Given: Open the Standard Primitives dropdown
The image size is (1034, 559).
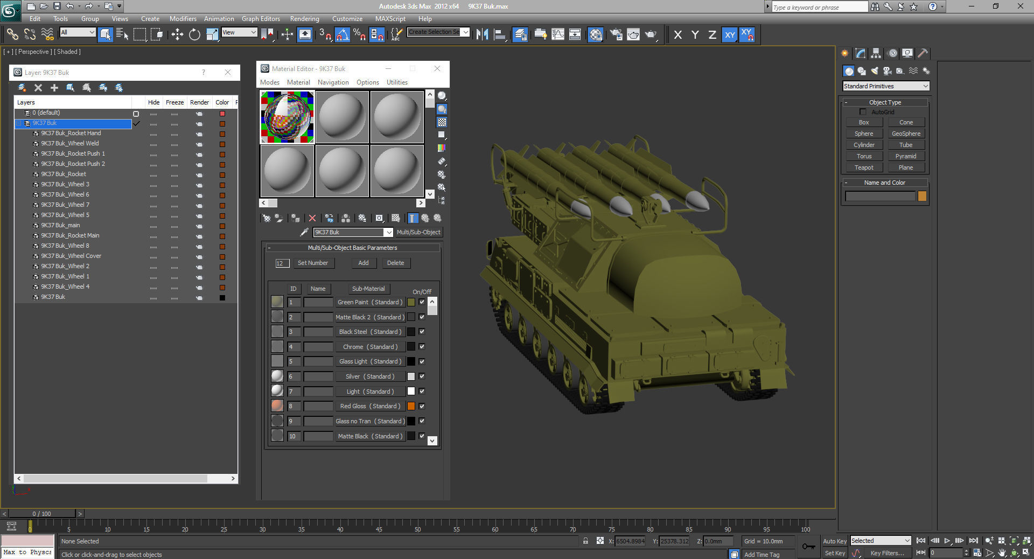Looking at the screenshot, I should pyautogui.click(x=886, y=86).
